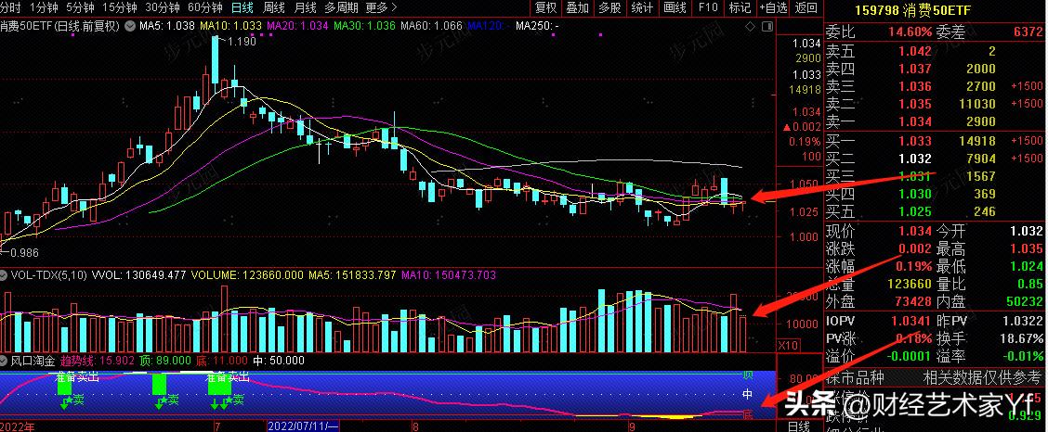Click the 卖三 price 1.036
Viewport: 1048px width, 432px height.
pos(914,86)
